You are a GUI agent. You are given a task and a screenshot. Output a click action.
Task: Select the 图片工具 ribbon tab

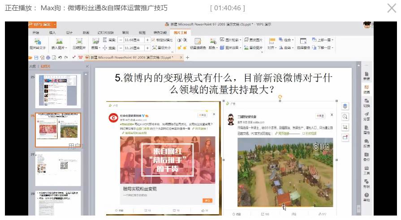coord(180,33)
